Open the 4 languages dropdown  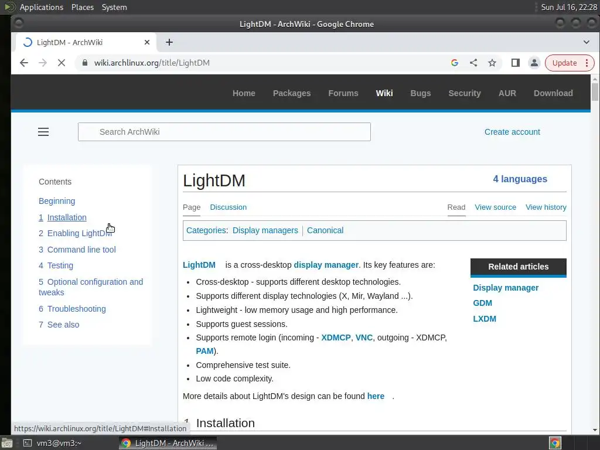(520, 179)
